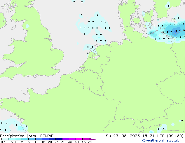This screenshot has width=185, height=143.
Task: Click the Precipitation [mm] title text
Action: coord(19,136)
